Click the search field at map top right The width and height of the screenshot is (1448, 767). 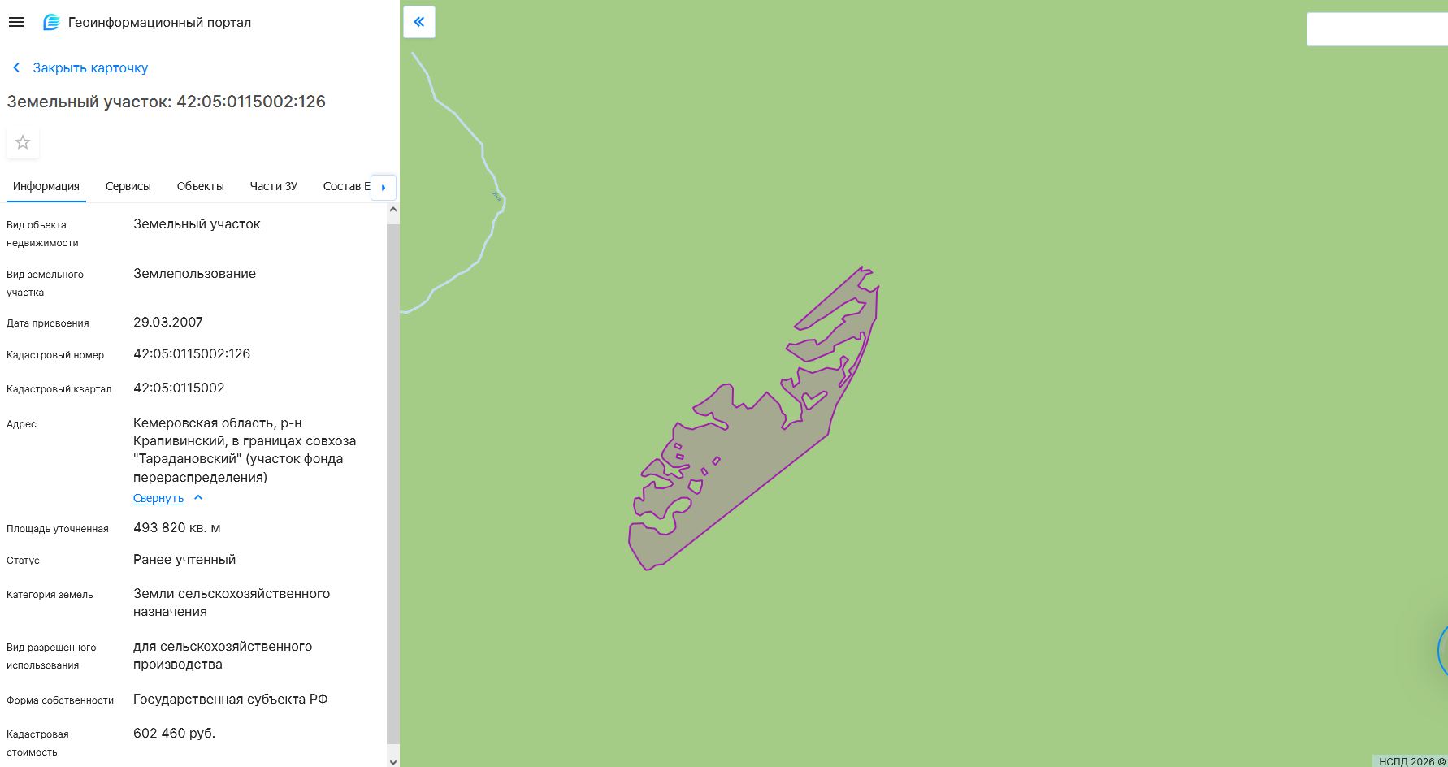point(1377,29)
